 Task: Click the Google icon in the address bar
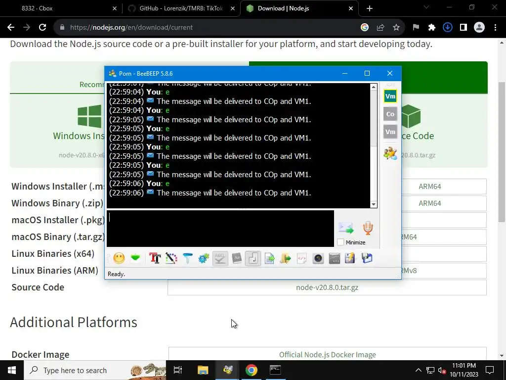coord(364,28)
